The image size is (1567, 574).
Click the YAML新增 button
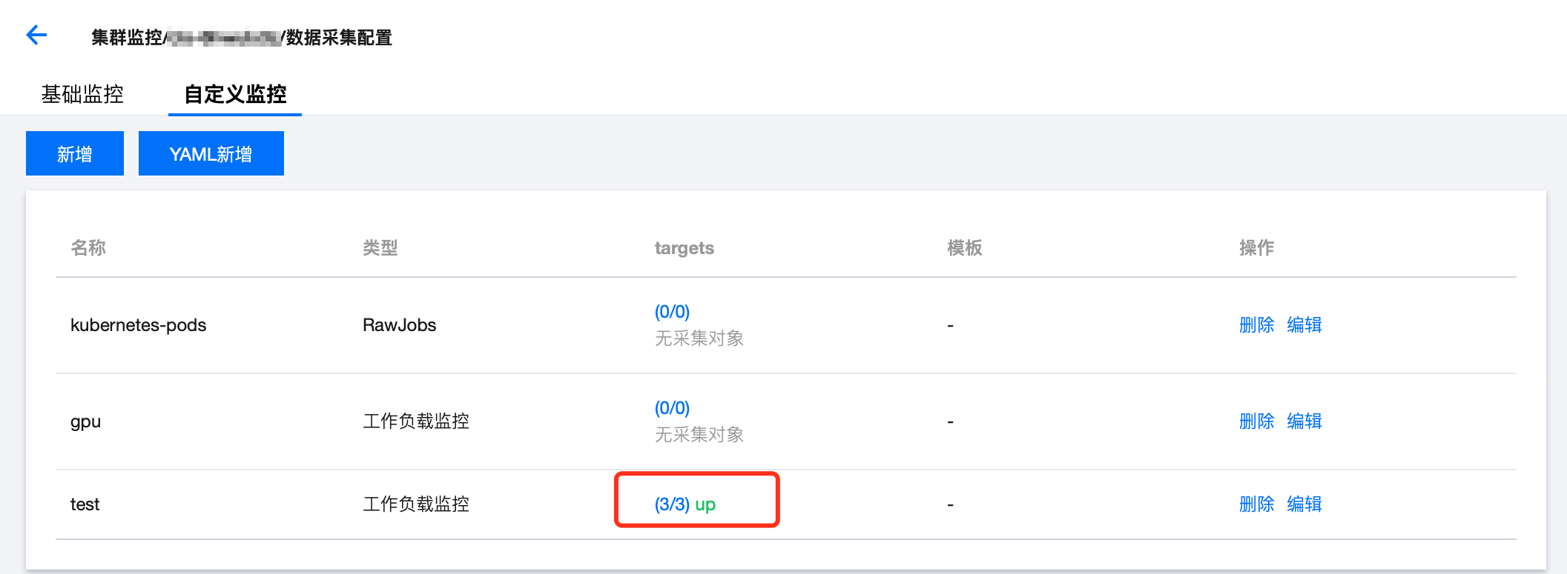coord(211,153)
